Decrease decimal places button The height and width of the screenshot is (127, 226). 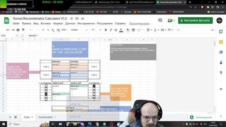[53, 30]
